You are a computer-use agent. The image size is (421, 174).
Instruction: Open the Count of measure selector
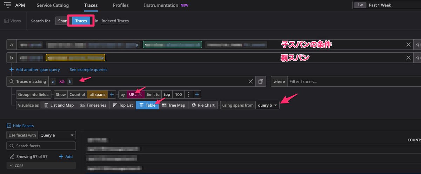pos(77,94)
